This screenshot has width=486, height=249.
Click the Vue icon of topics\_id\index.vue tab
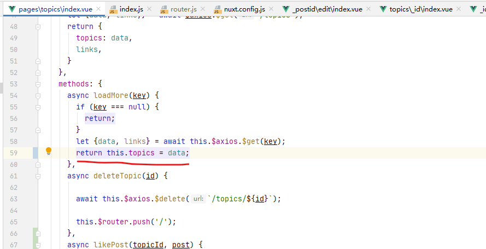[x=383, y=9]
